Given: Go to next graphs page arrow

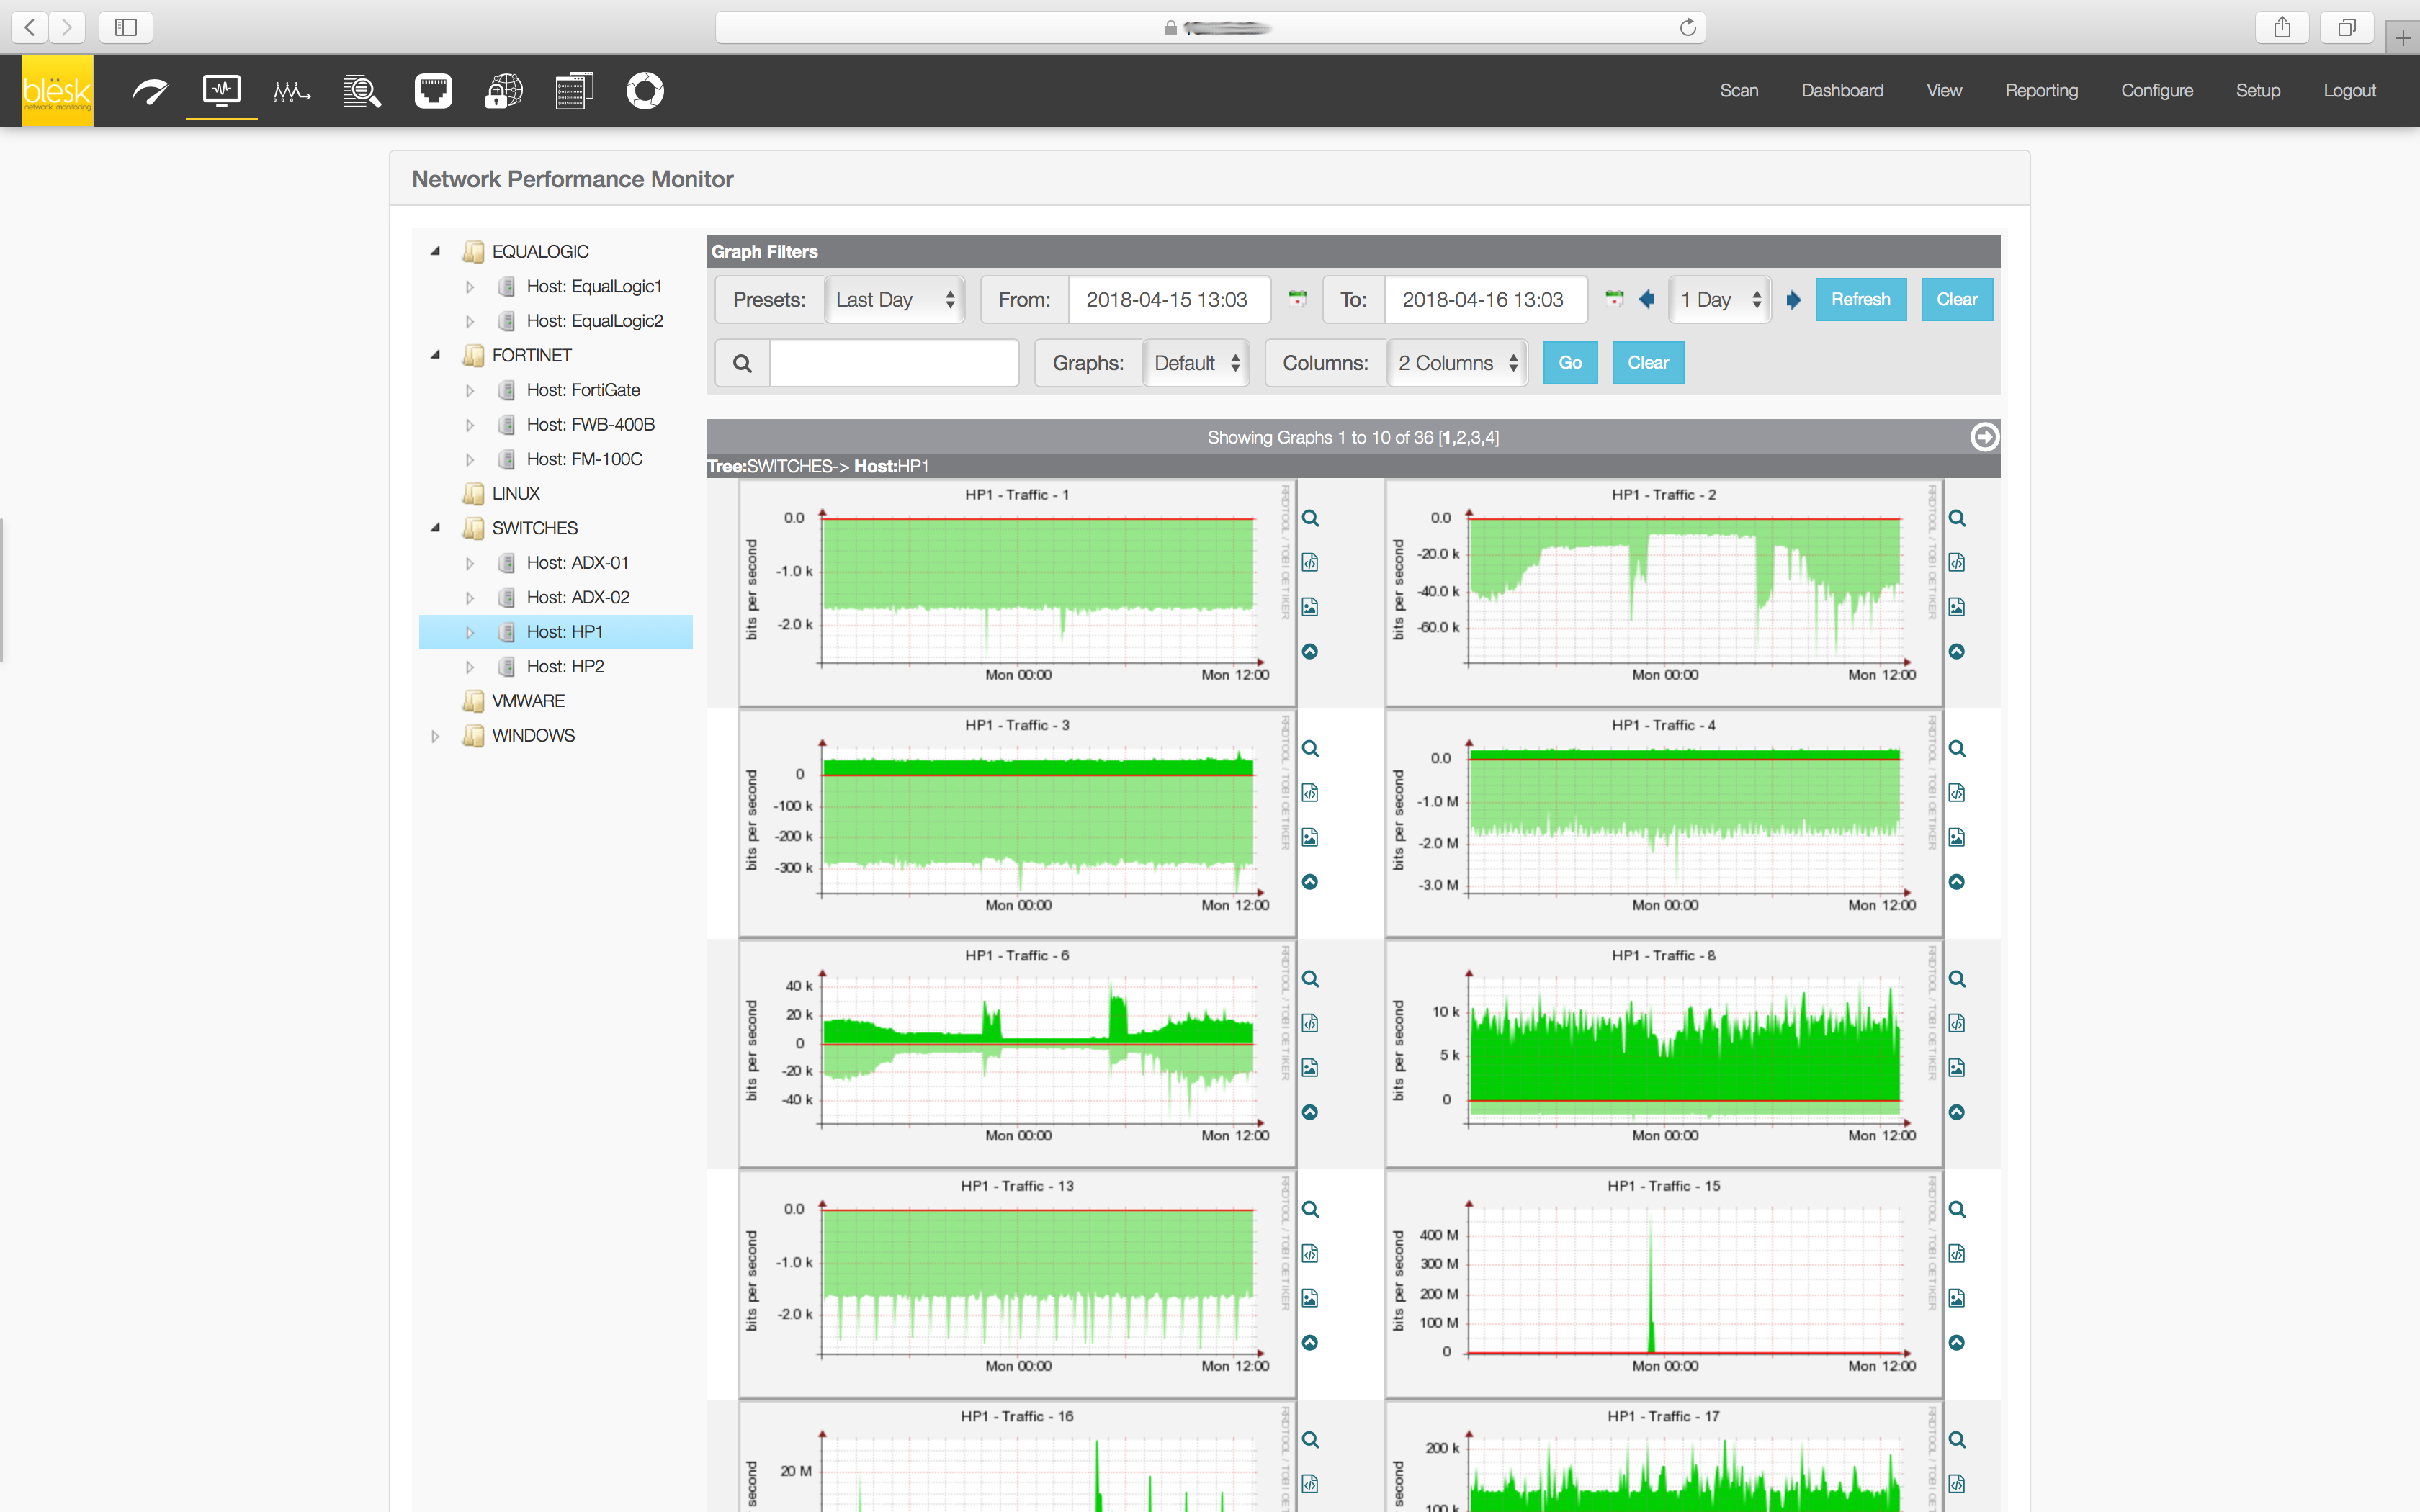Looking at the screenshot, I should tap(1984, 437).
